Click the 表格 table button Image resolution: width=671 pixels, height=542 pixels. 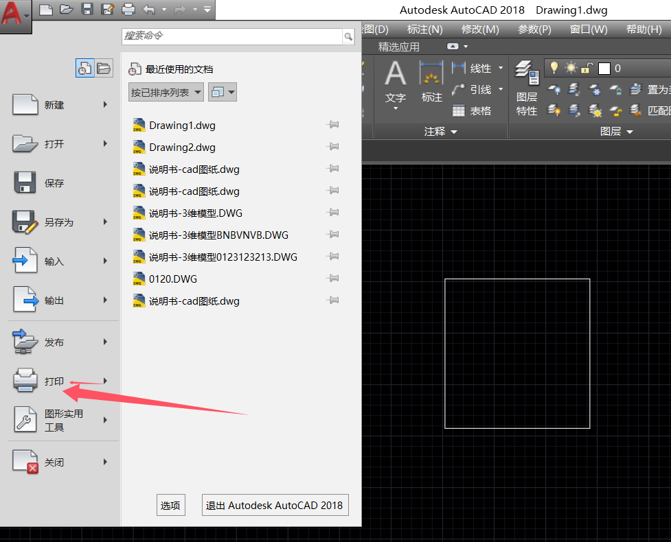472,111
